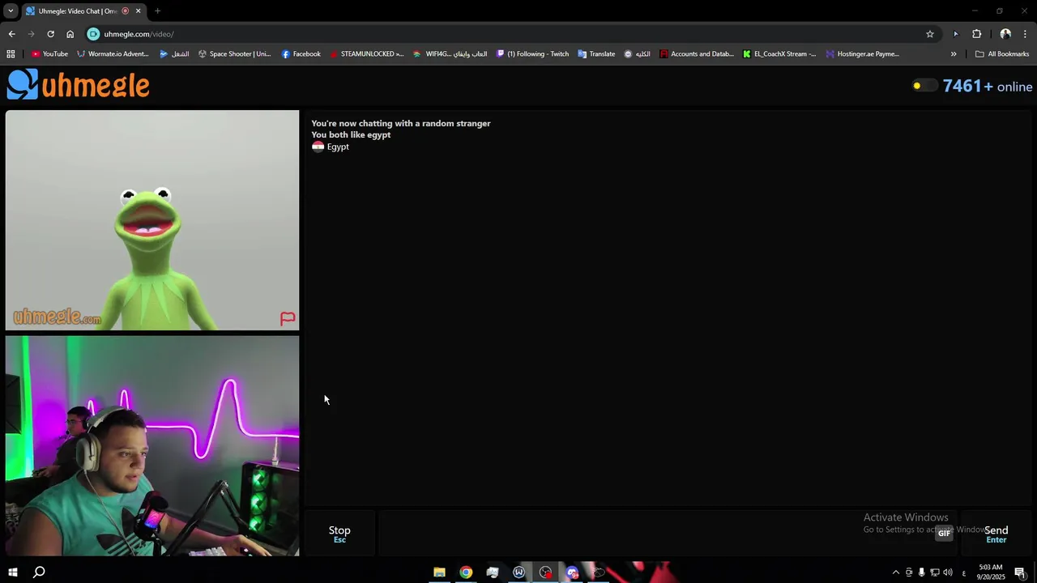Image resolution: width=1037 pixels, height=583 pixels.
Task: Click the Stop button
Action: pyautogui.click(x=339, y=534)
